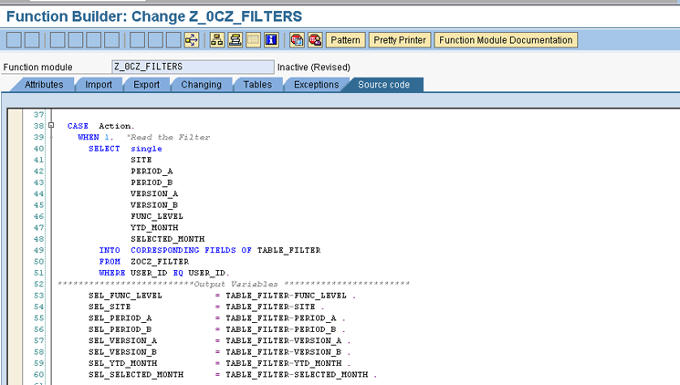Select the Source code tab
The height and width of the screenshot is (385, 680).
tap(383, 85)
